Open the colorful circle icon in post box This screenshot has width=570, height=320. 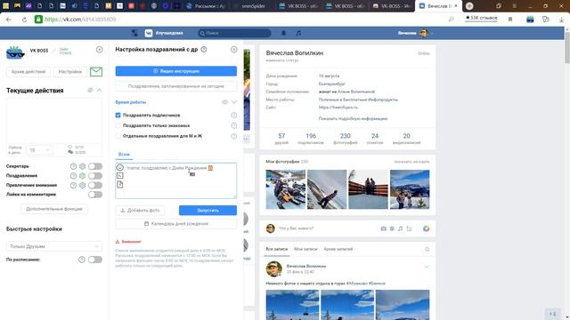pos(426,228)
